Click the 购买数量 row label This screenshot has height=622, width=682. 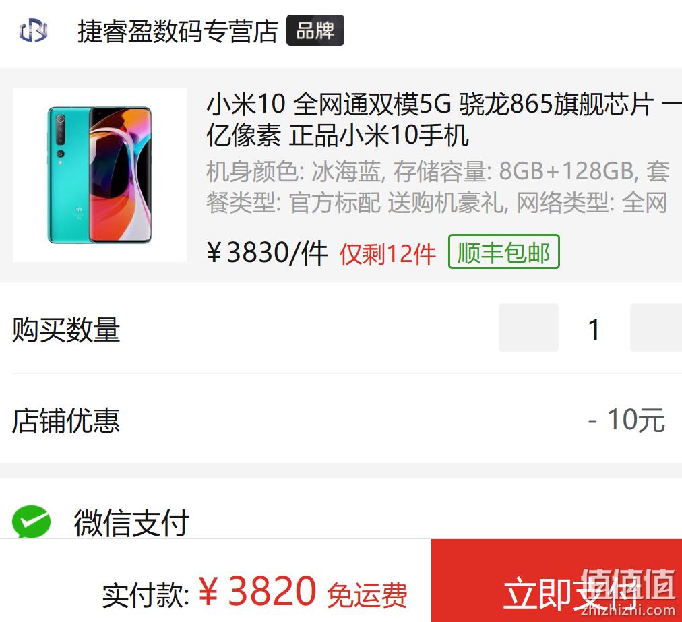65,330
